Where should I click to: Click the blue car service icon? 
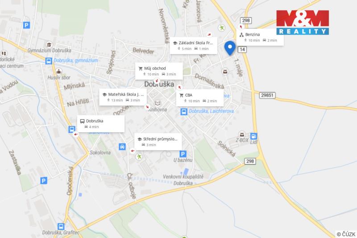122,146
